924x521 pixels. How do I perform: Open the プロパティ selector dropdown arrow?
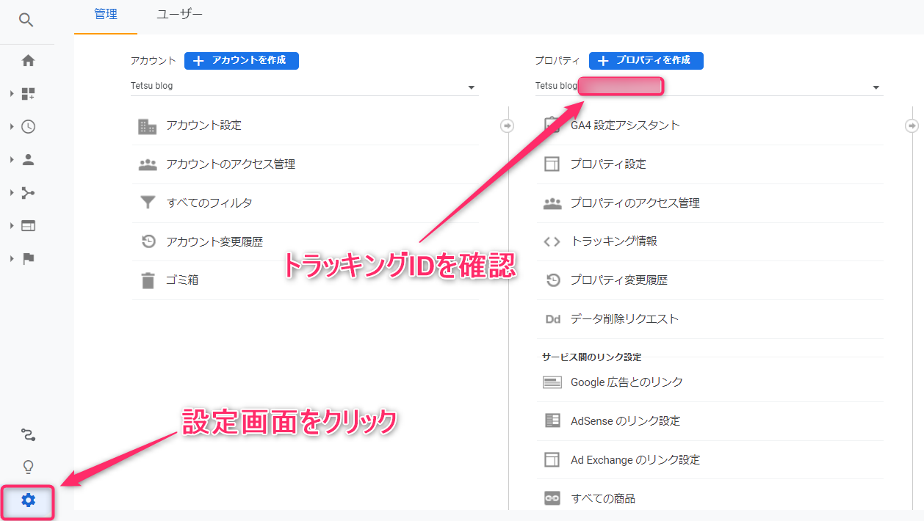876,87
